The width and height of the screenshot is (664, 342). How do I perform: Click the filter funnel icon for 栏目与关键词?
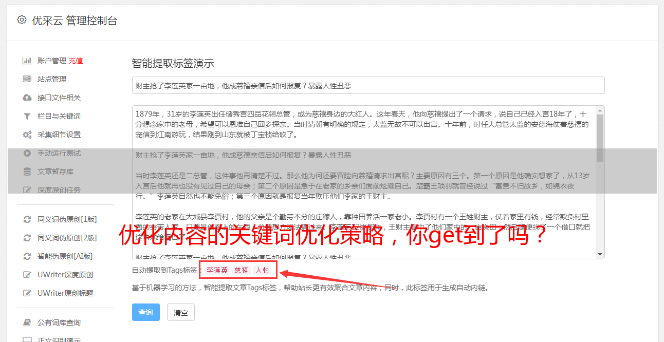pos(27,116)
